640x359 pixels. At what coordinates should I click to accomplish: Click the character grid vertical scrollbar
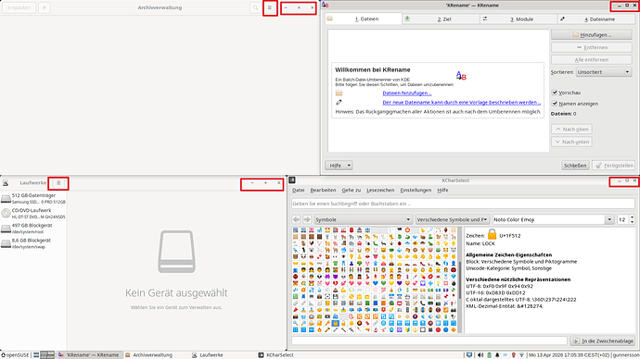click(460, 280)
